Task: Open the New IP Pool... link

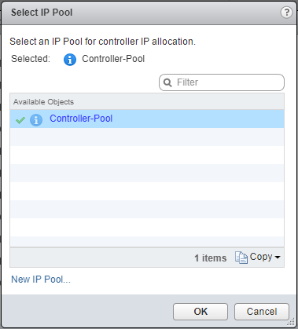Action: click(41, 280)
